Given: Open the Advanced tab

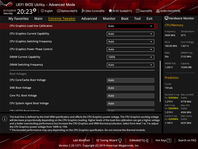Looking at the screenshot, I should [89, 19].
